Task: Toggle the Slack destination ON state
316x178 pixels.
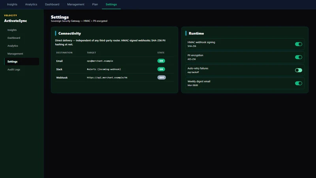Action: 161,69
